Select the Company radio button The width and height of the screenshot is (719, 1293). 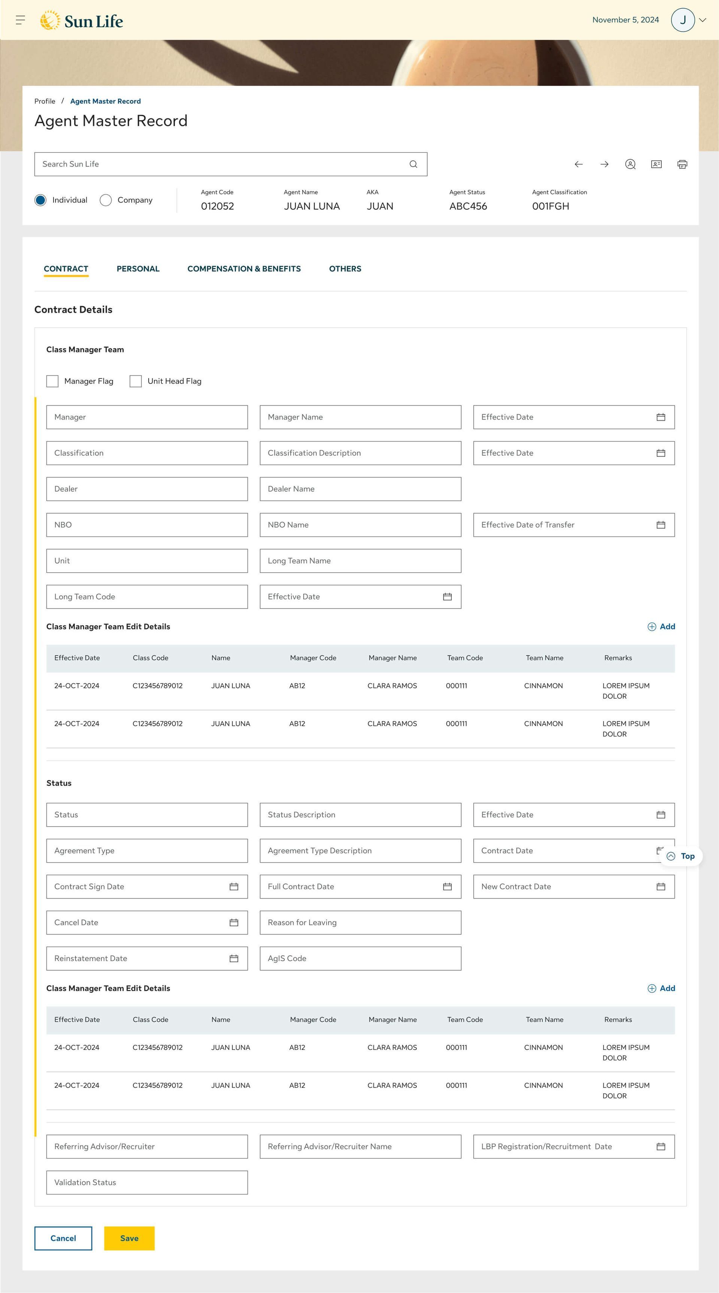(106, 200)
